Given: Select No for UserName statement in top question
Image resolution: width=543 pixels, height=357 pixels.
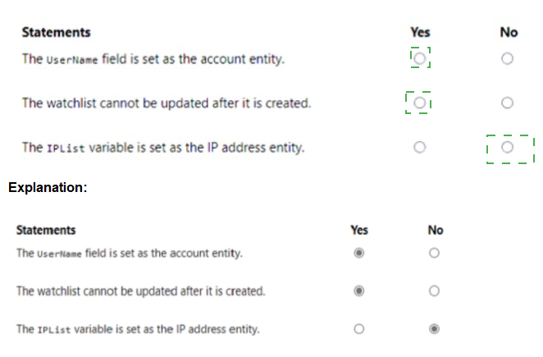Looking at the screenshot, I should coord(508,58).
